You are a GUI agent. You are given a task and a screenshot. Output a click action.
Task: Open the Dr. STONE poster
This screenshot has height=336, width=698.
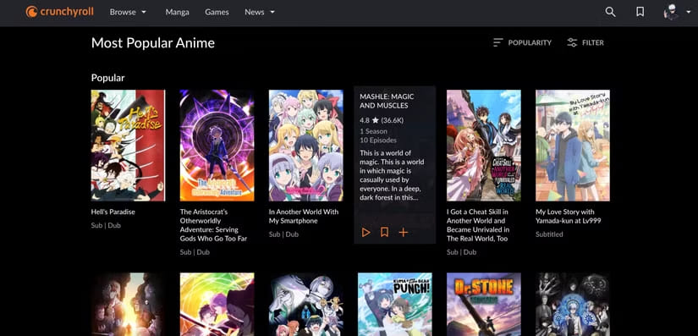click(484, 305)
